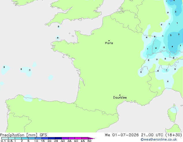The width and height of the screenshot is (183, 142).
Task: Pick the legend swatch between 40 and 45
Action: [78, 138]
